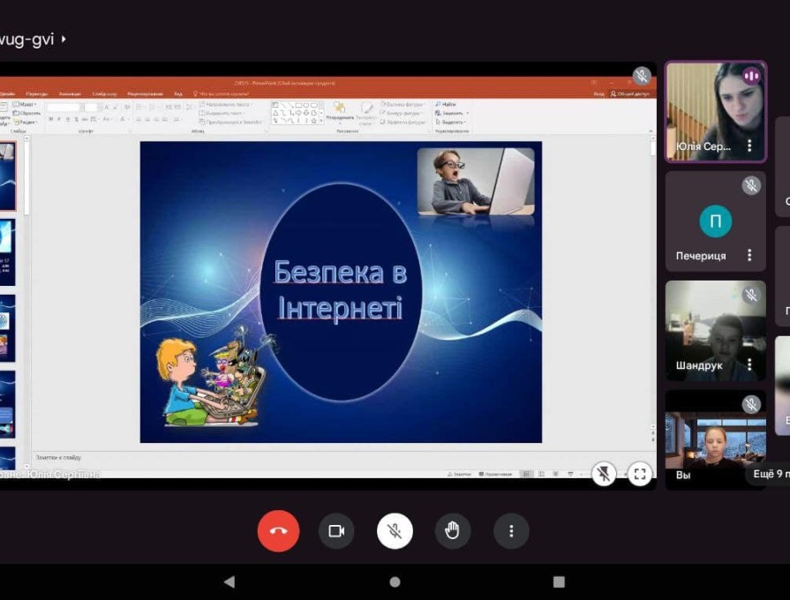790x600 pixels.
Task: Click the shapes gallery in the ribbon
Action: click(297, 113)
